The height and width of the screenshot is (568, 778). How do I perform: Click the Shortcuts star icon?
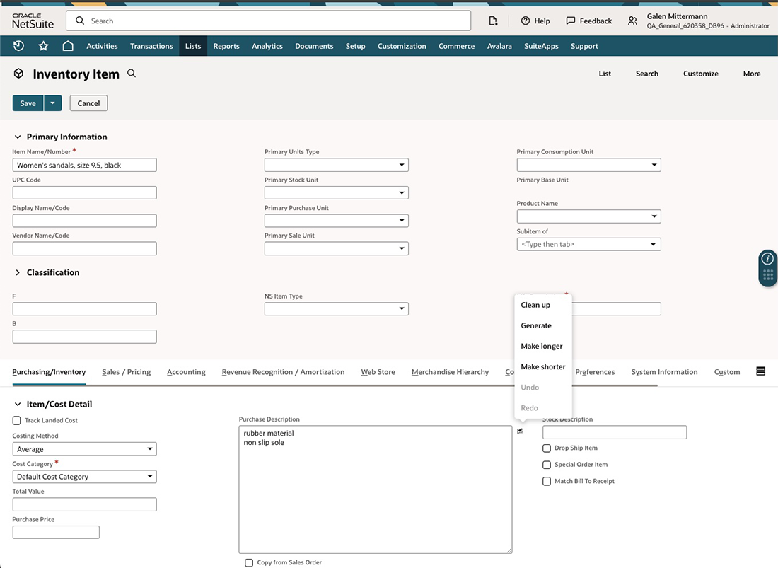coord(43,46)
